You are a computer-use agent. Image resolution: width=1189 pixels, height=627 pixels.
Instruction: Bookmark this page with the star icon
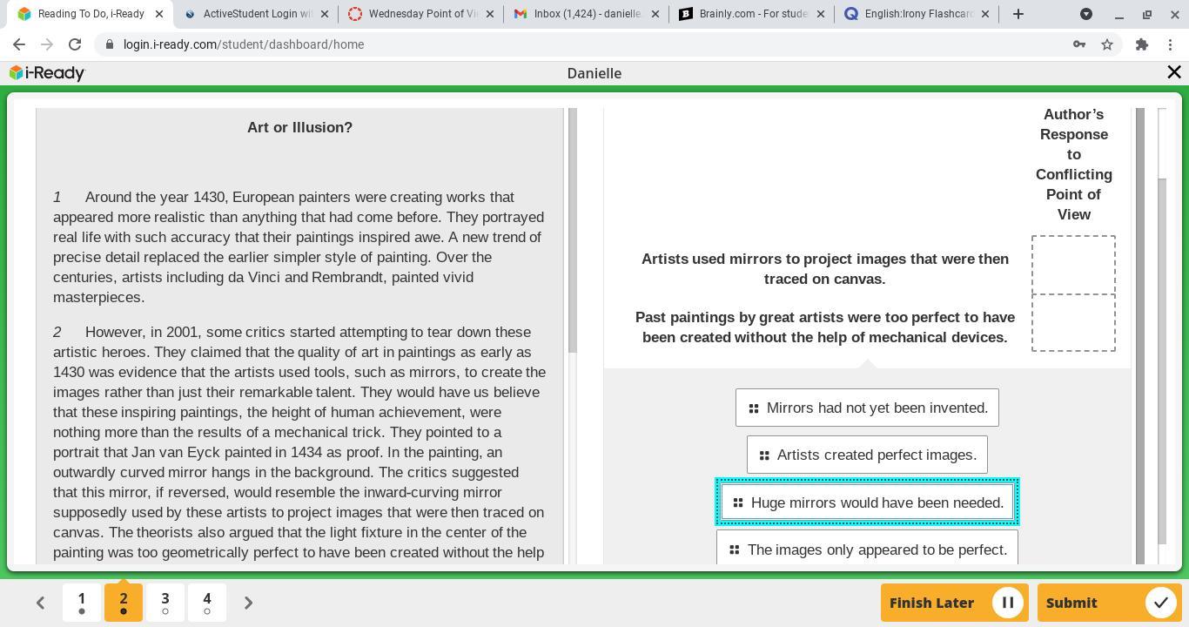click(1107, 44)
